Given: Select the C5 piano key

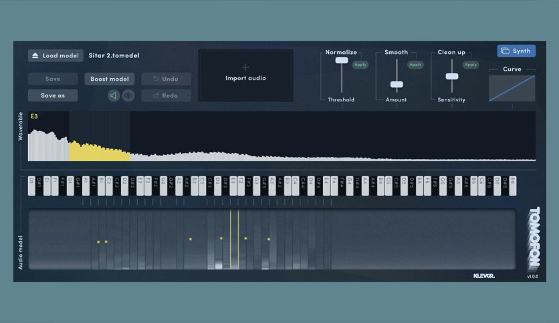Looking at the screenshot, I should tap(388, 186).
